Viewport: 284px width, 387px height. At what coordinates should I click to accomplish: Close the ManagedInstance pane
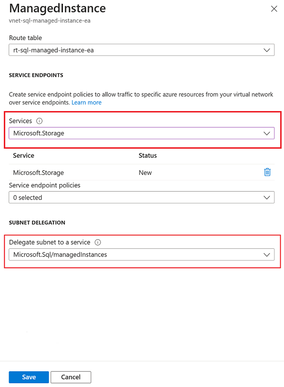coord(274,9)
